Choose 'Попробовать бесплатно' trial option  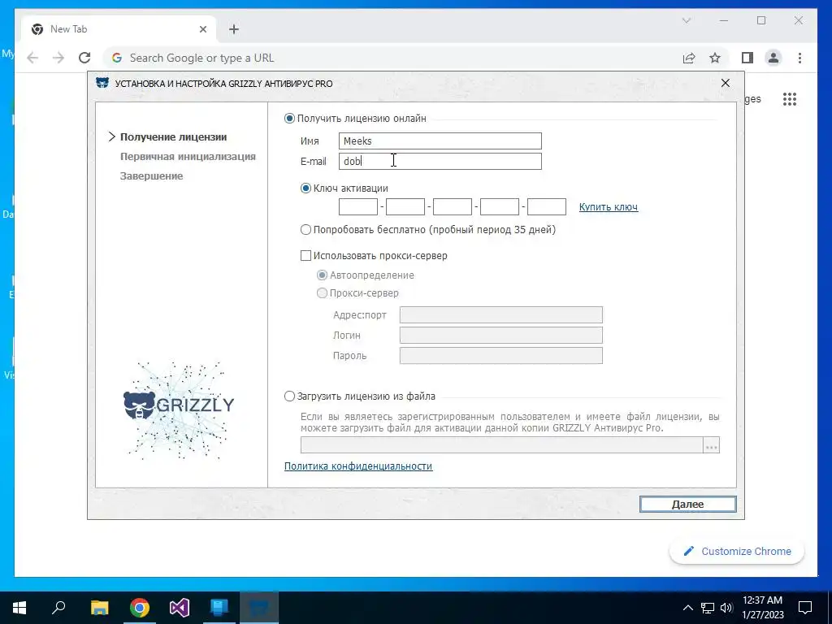point(305,230)
